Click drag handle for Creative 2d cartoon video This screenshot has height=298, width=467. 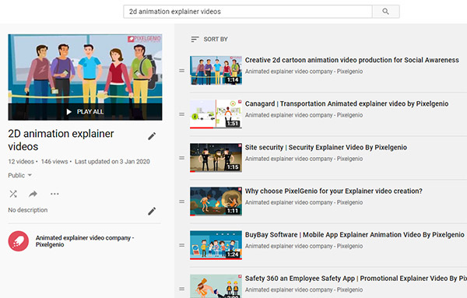pyautogui.click(x=181, y=71)
